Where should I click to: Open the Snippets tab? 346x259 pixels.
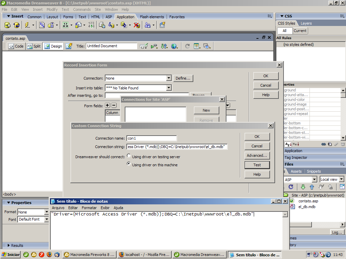pos(314,171)
